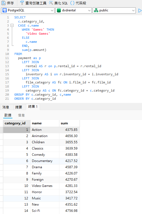
Task: Click the 'Video Games' string in editor
Action: coord(38,34)
